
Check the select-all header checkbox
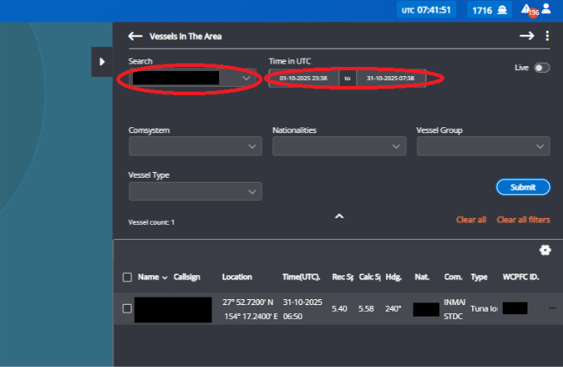pyautogui.click(x=127, y=277)
